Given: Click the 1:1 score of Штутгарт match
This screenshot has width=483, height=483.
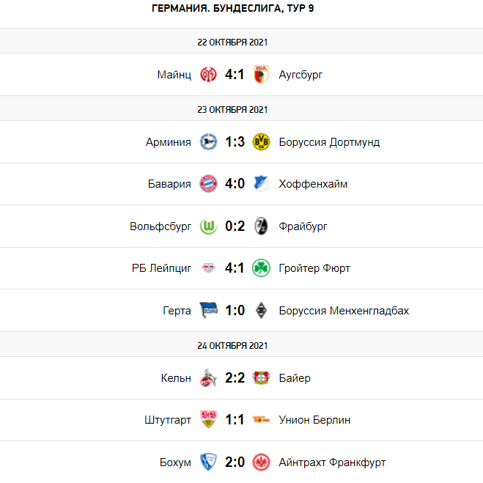Looking at the screenshot, I should tap(235, 420).
